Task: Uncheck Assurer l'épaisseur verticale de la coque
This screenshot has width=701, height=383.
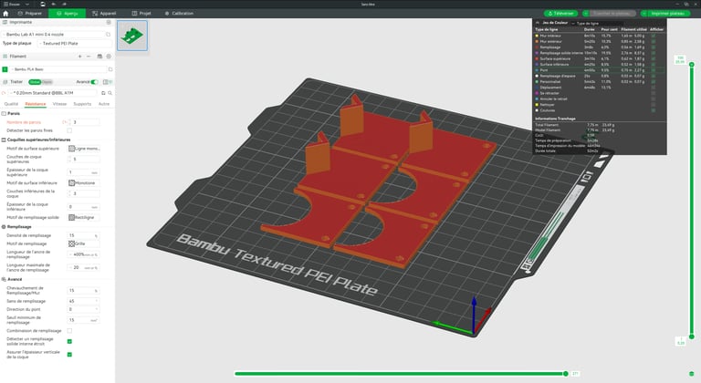Action: pyautogui.click(x=69, y=355)
